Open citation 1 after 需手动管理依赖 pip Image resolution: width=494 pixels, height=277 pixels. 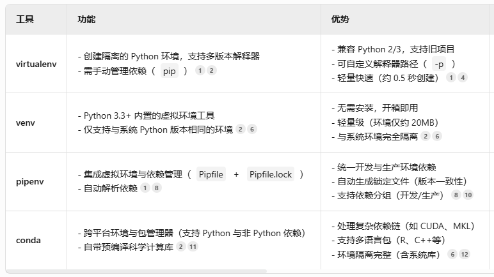point(200,70)
